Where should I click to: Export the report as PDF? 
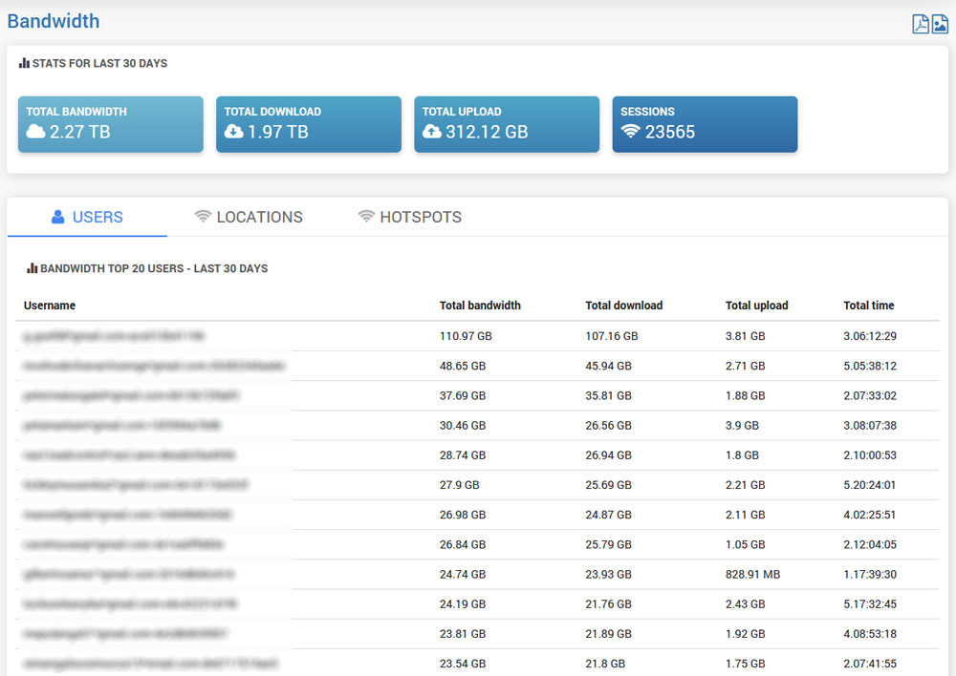(x=920, y=24)
